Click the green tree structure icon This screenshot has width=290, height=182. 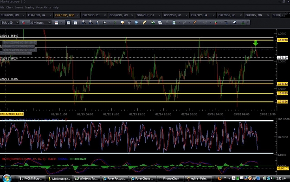(x=243, y=23)
